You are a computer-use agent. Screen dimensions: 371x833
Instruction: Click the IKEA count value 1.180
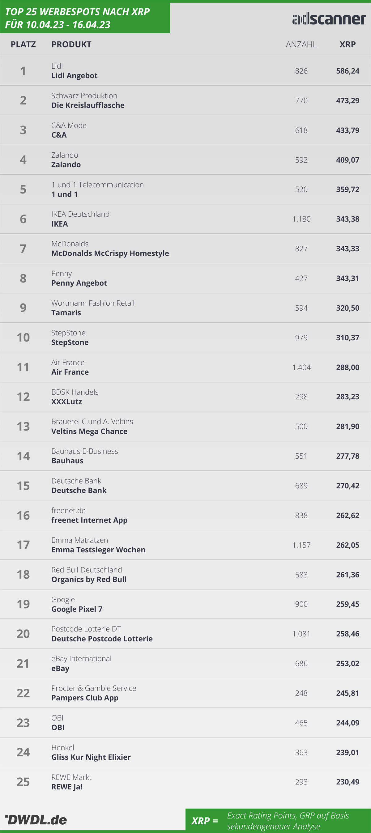[301, 219]
